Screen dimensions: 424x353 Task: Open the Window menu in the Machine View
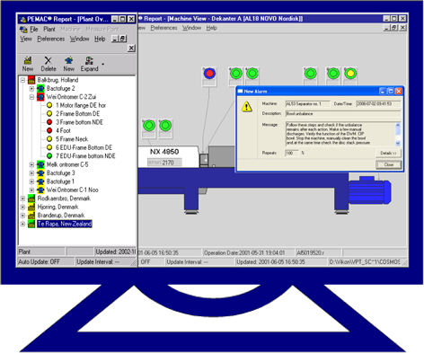191,28
